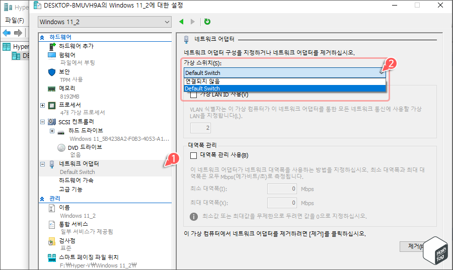Select the 하드 드라이브 disk icon
Screen dimensions: 453x270
pyautogui.click(x=61, y=132)
